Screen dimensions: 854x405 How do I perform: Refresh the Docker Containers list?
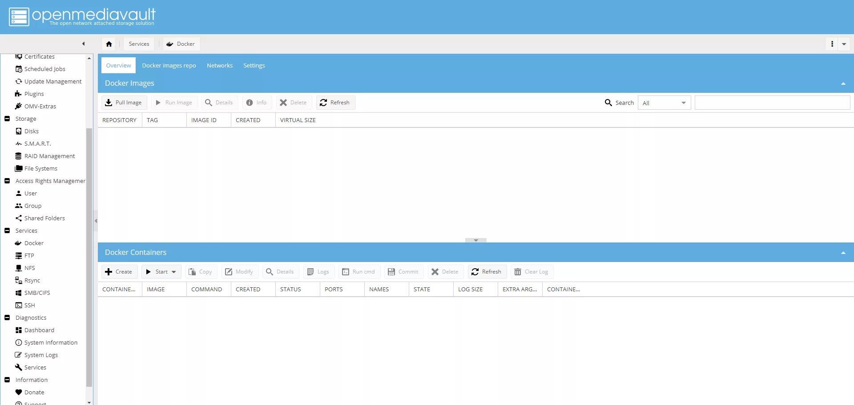tap(487, 272)
